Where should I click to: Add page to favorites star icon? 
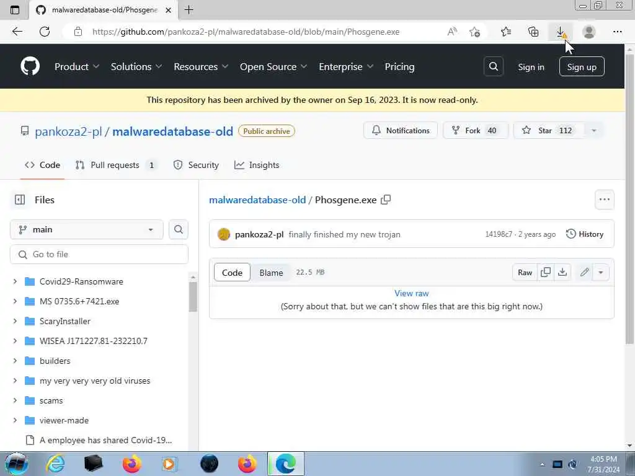pyautogui.click(x=474, y=32)
